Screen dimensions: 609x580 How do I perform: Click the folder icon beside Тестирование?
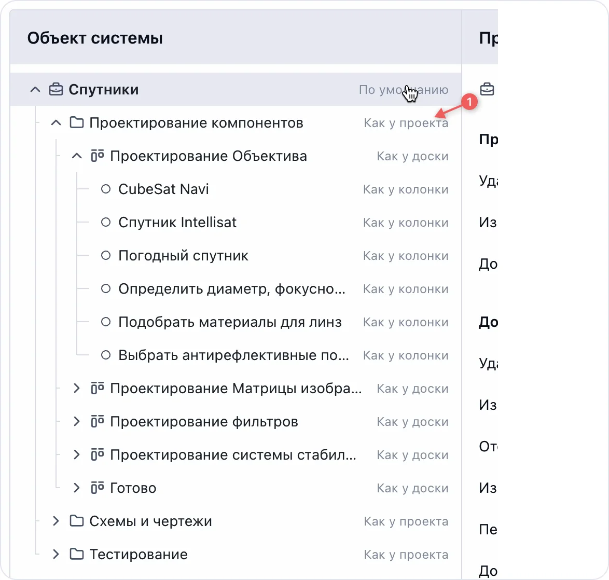77,555
